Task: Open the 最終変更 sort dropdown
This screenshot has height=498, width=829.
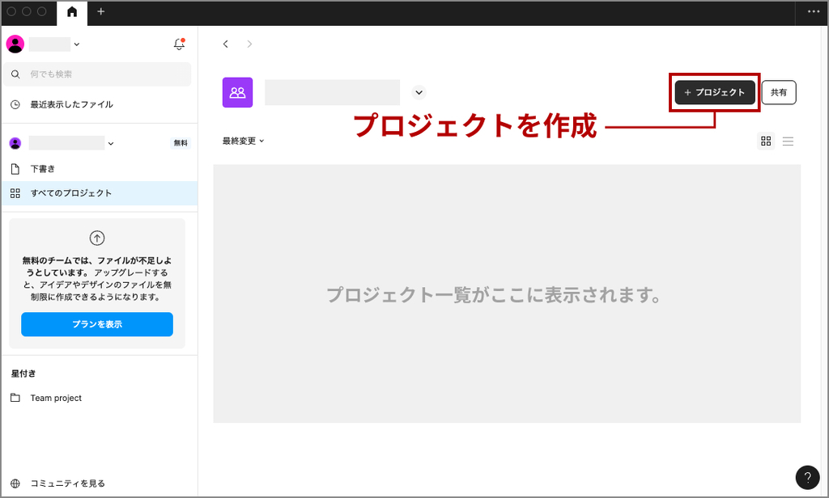Action: pos(244,141)
